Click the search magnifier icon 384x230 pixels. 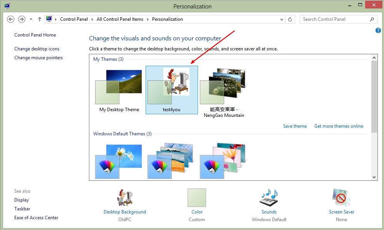coord(371,19)
